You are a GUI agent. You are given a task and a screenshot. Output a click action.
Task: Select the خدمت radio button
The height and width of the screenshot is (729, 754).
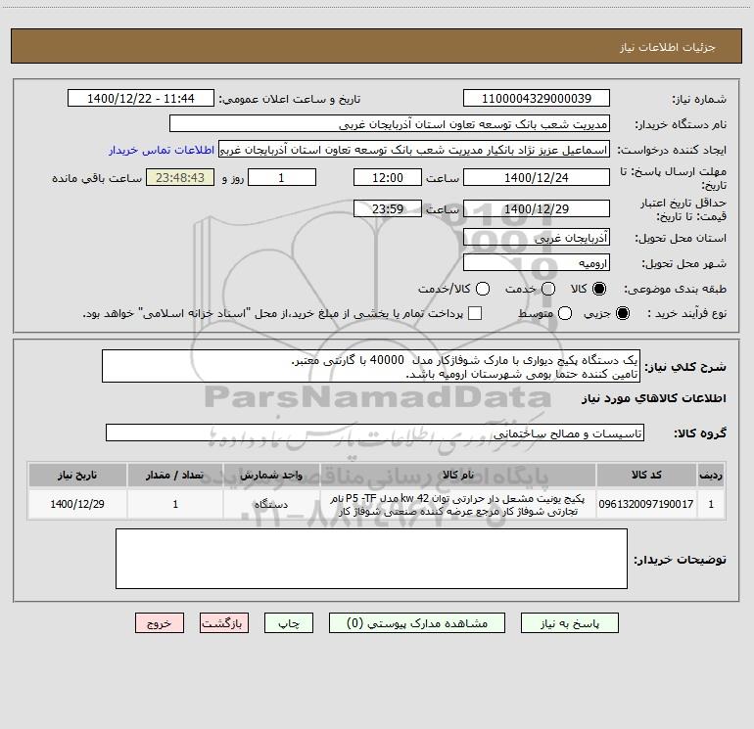(x=548, y=289)
